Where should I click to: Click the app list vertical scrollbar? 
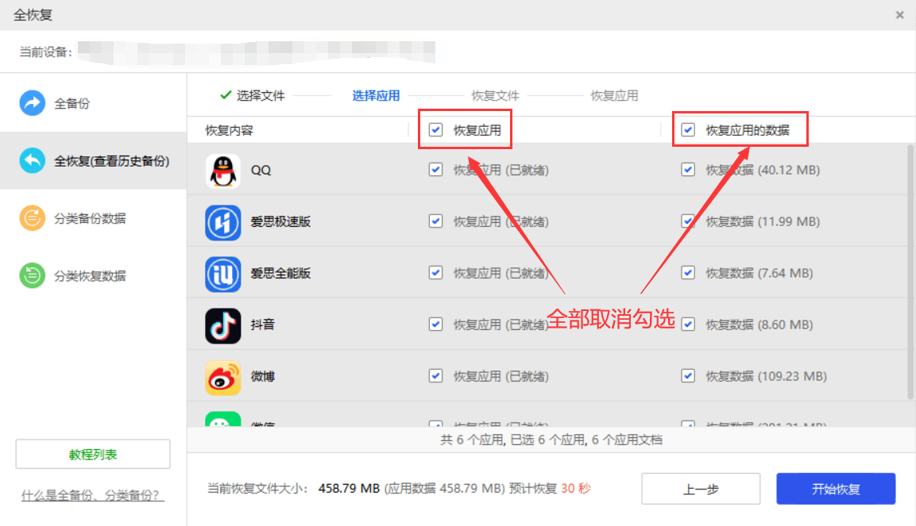pyautogui.click(x=910, y=270)
